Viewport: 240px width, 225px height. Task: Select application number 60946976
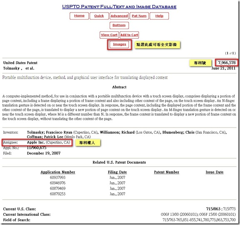click(57, 183)
